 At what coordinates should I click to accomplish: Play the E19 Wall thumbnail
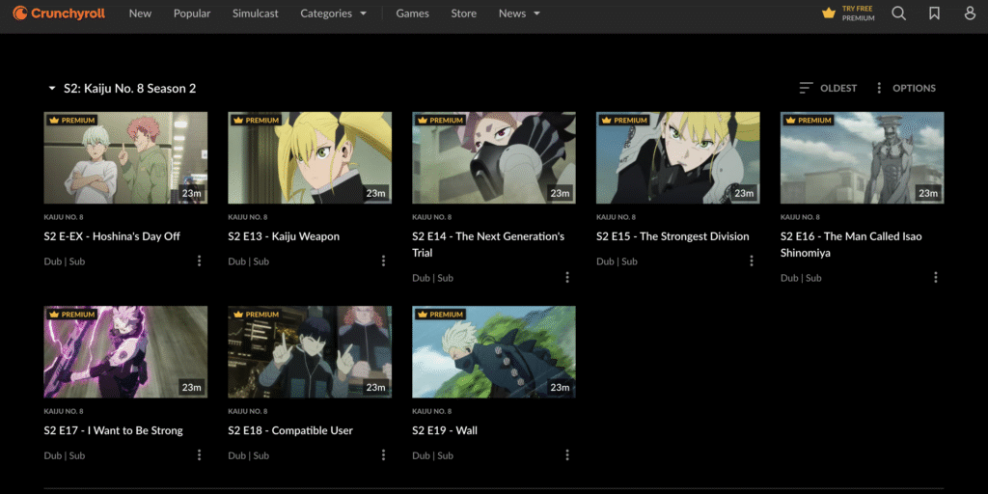click(493, 351)
